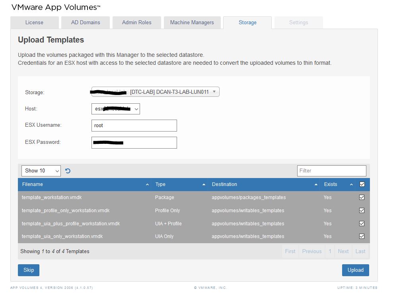Focus the ESX Password field
This screenshot has height=302, width=397.
tap(134, 143)
